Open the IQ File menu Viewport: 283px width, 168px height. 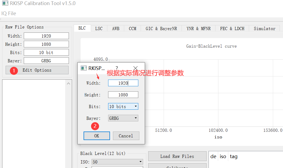tap(9, 13)
